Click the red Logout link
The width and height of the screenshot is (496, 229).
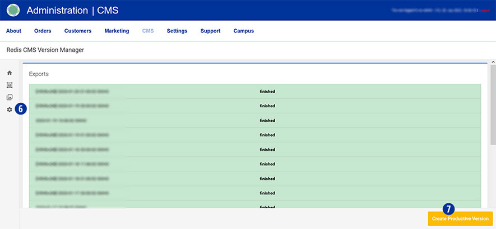point(484,11)
